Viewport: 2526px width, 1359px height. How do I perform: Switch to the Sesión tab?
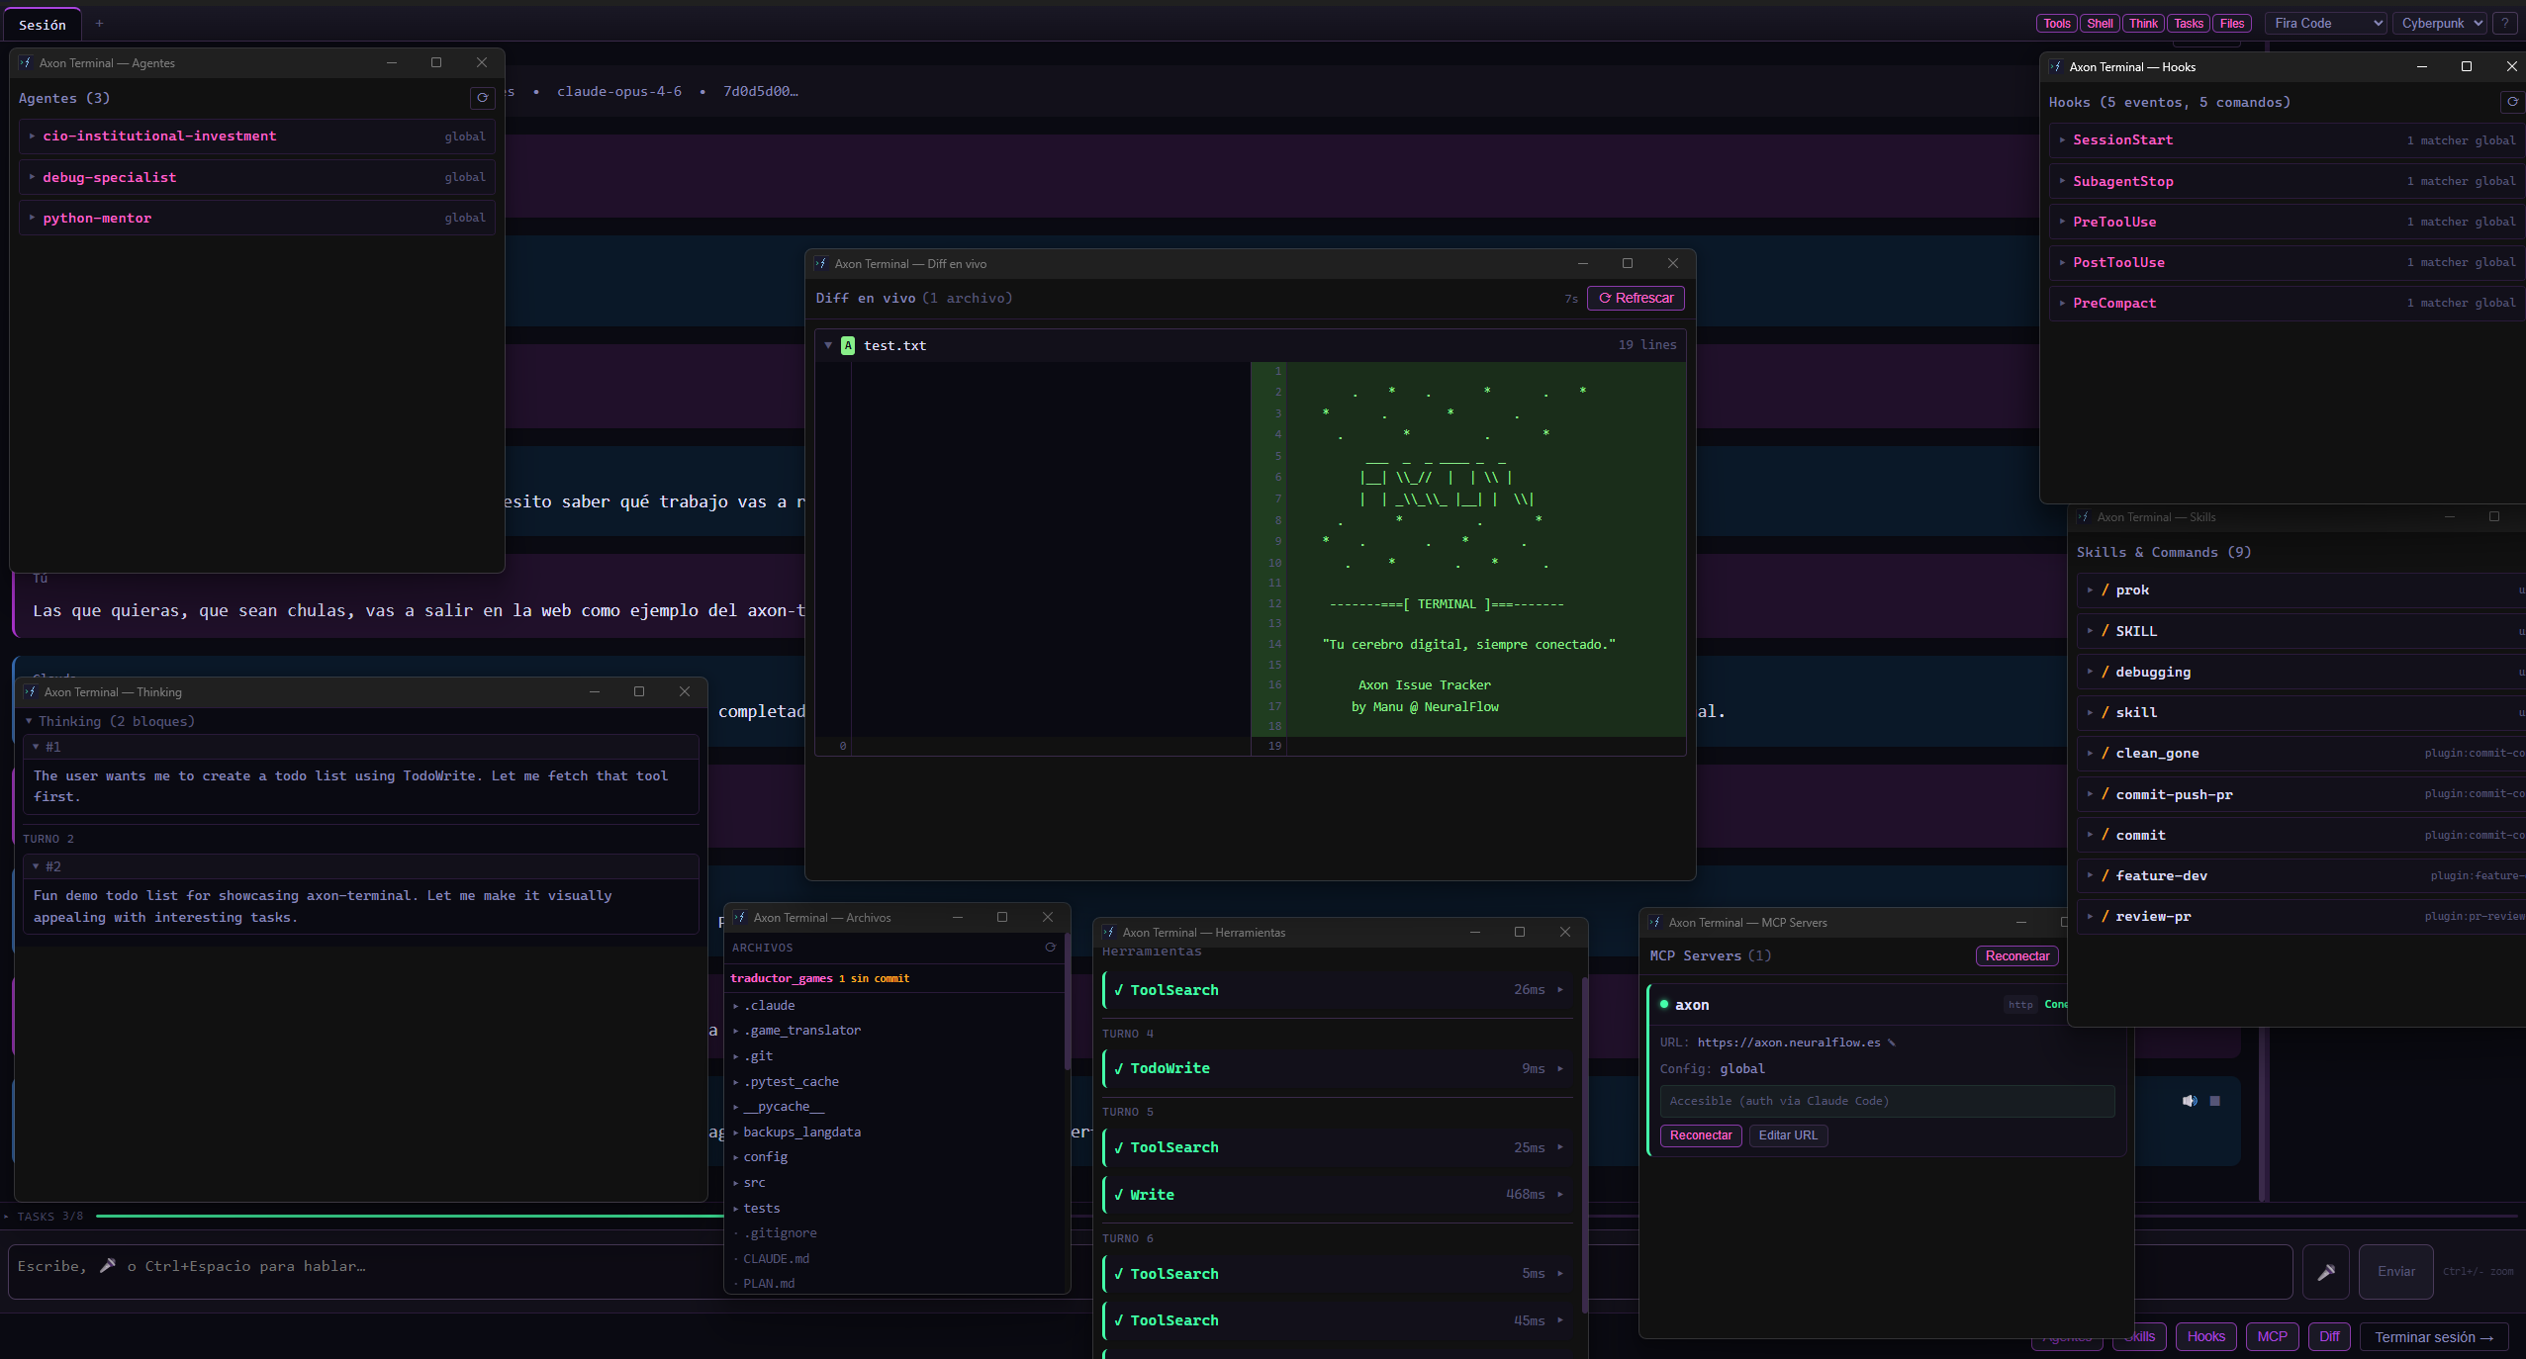pos(43,24)
